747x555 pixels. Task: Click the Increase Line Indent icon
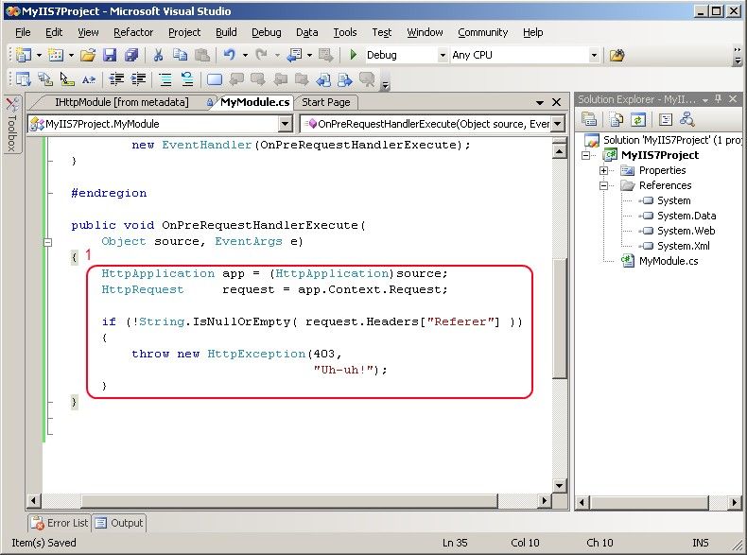[138, 79]
